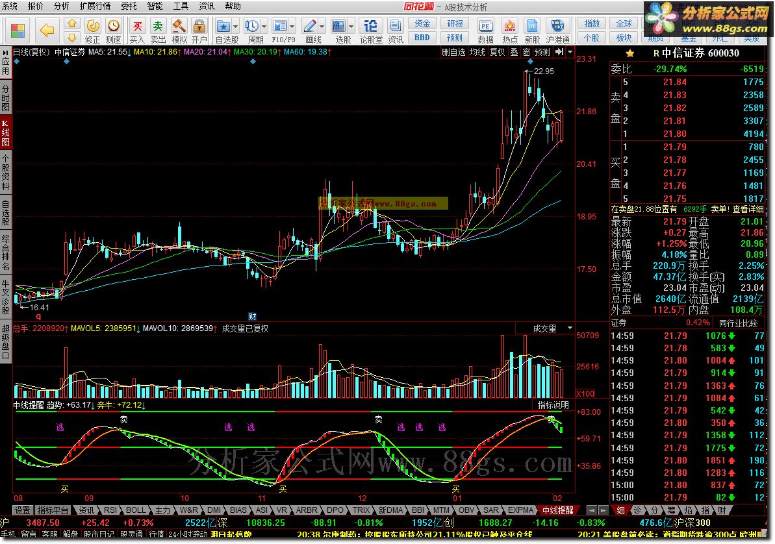This screenshot has height=544, width=775.
Task: Select the 画线 line drawing pencil icon
Action: pos(310,26)
